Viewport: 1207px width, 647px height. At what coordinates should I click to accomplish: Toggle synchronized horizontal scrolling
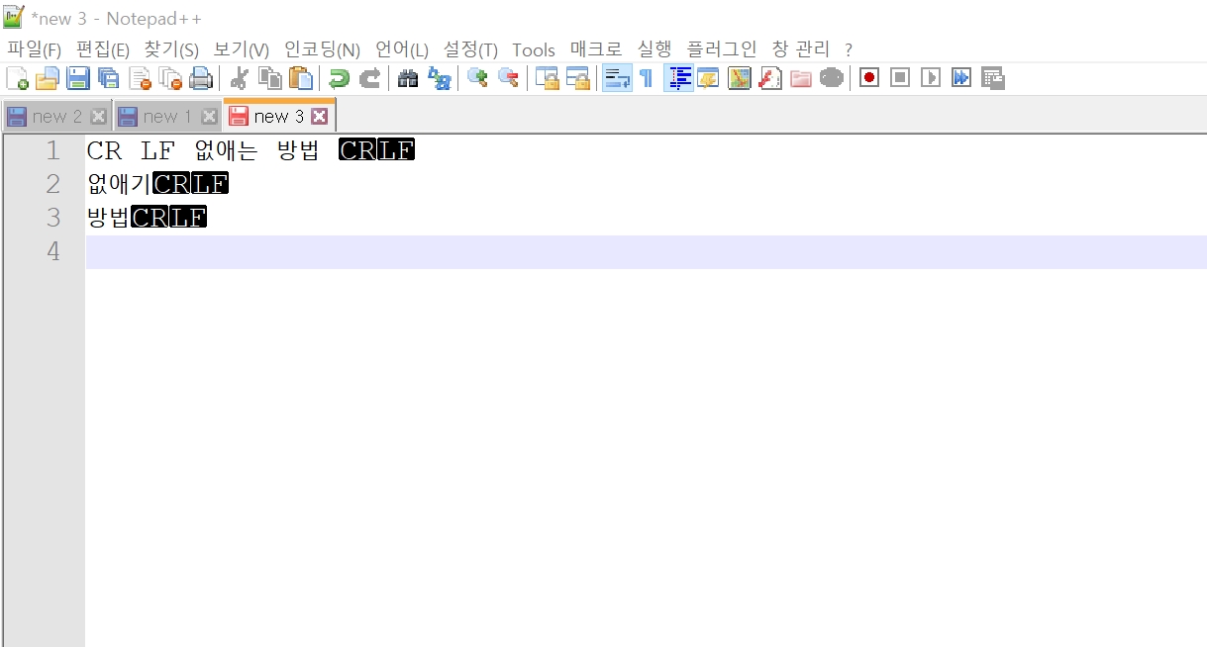coord(577,78)
